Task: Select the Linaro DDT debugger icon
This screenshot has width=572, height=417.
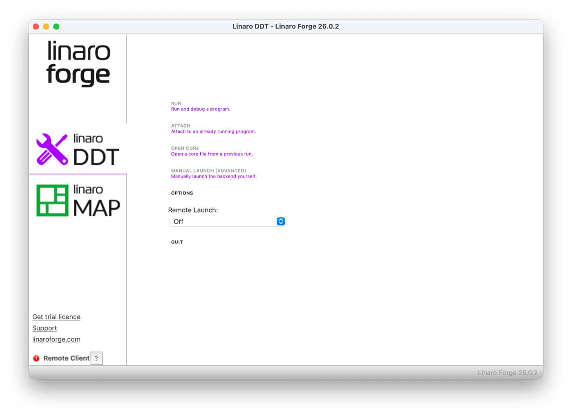Action: (x=78, y=149)
